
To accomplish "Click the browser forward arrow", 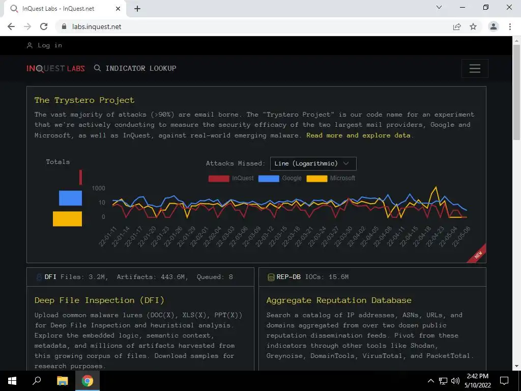I will pyautogui.click(x=27, y=26).
